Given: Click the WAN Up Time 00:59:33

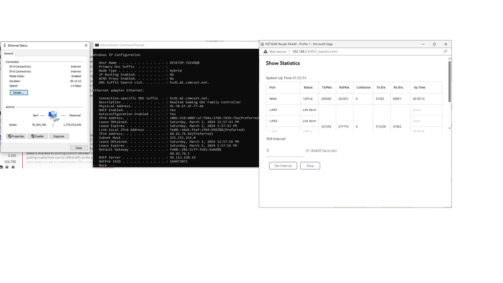Looking at the screenshot, I should [x=418, y=99].
